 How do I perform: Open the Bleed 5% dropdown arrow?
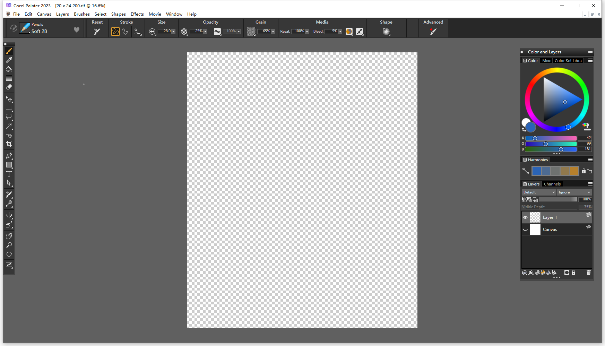point(340,31)
